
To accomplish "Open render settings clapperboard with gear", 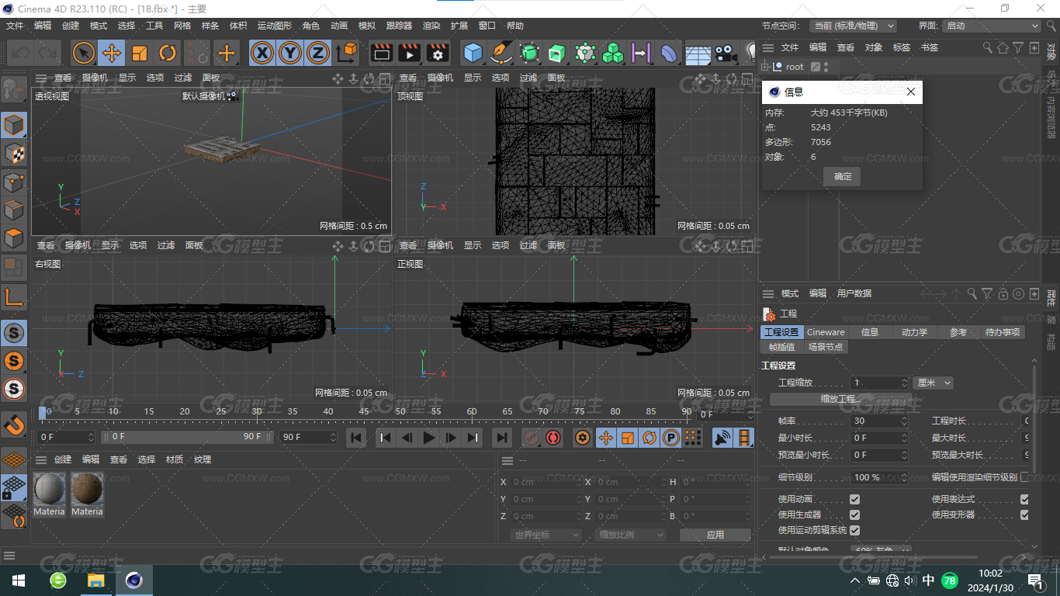I will coord(438,53).
